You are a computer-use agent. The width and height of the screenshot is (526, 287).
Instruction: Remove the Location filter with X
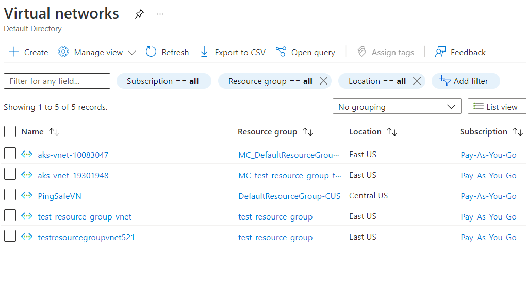[x=417, y=81]
